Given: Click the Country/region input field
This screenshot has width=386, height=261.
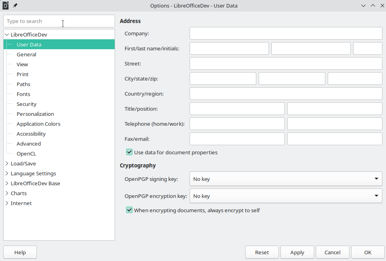Looking at the screenshot, I should (x=286, y=94).
